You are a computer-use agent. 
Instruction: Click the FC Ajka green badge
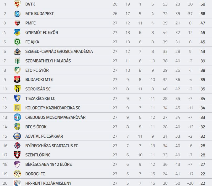pyautogui.click(x=17, y=42)
